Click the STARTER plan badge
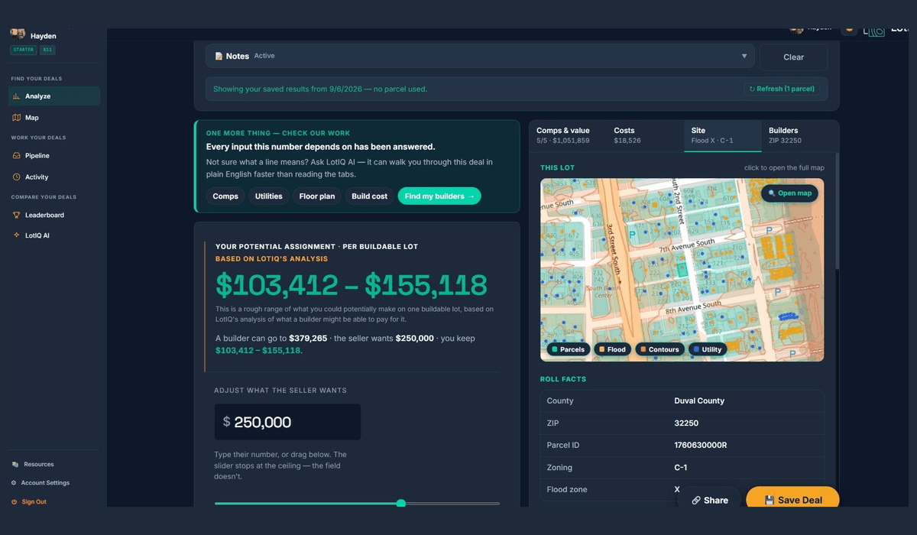Viewport: 917px width, 535px height. (x=23, y=50)
